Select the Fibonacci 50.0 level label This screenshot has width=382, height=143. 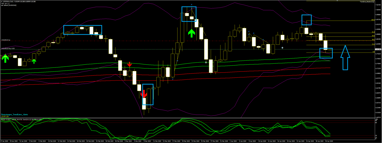373,36
